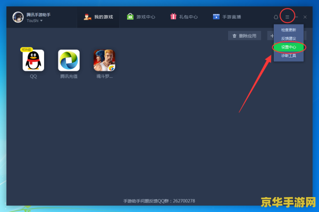
Task: Click the 可升级 badge on QQ
Action: pos(26,50)
